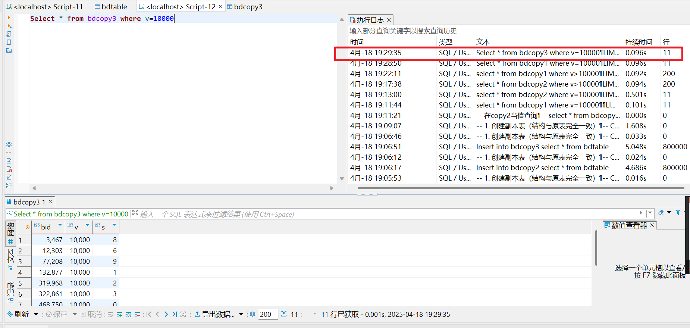Open editor settings gear in left sidebar
Viewport: 690px width, 328px height.
9,144
